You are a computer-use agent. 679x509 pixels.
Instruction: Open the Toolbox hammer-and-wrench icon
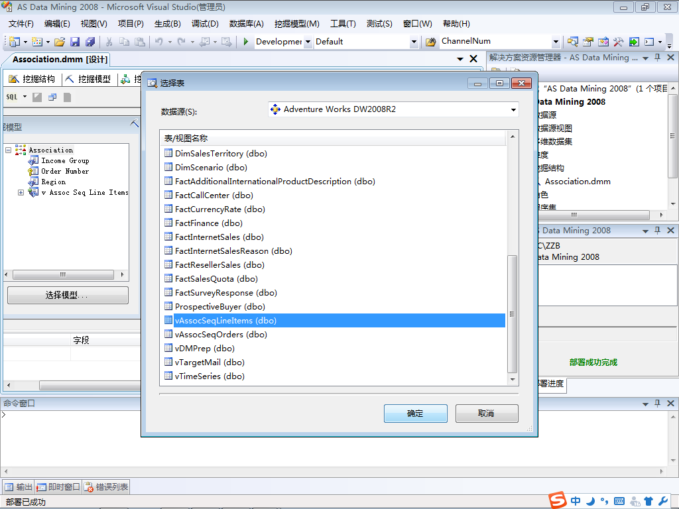619,42
